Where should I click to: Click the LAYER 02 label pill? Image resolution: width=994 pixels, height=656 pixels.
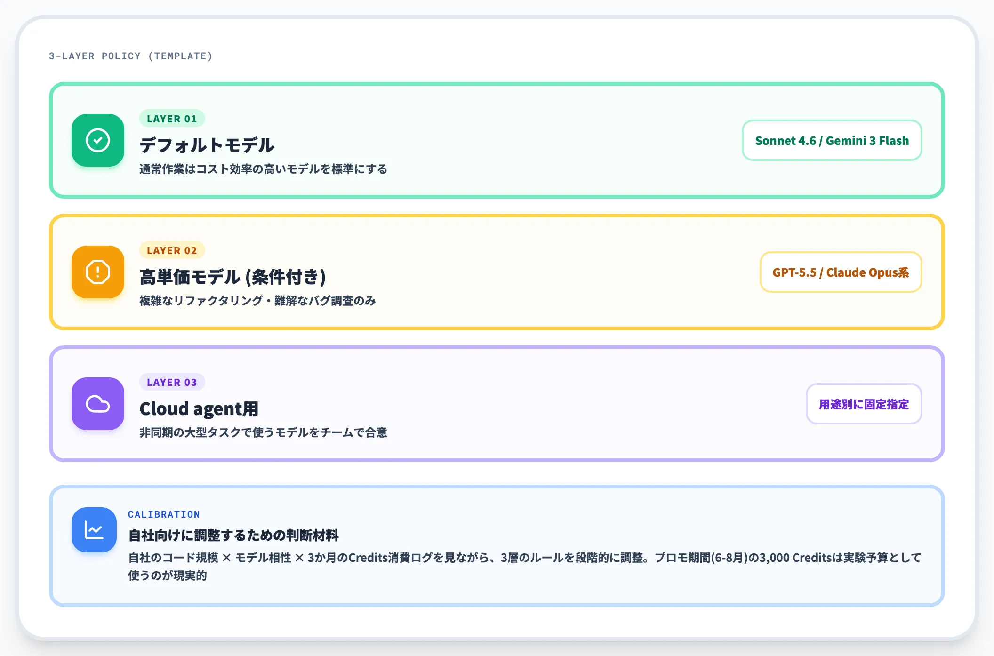pos(172,250)
